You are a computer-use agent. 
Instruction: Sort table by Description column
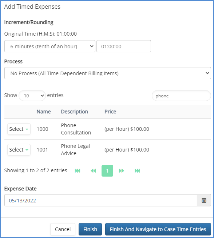(x=75, y=112)
